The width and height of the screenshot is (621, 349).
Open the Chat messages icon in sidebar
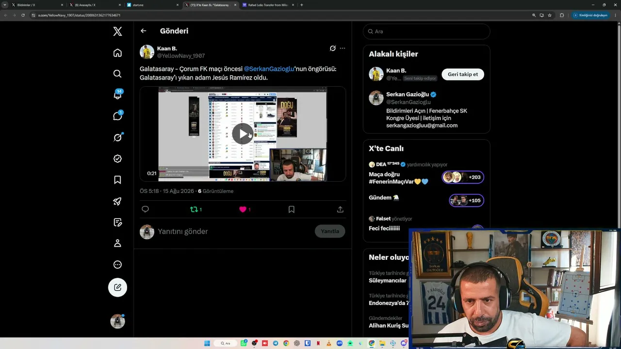click(117, 116)
